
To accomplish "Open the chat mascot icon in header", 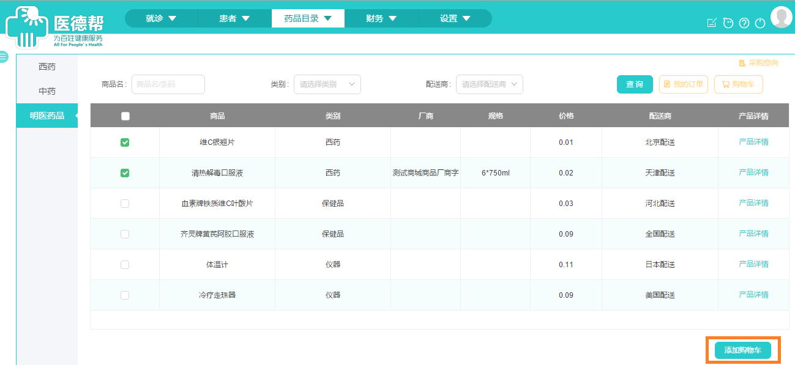I will (728, 23).
